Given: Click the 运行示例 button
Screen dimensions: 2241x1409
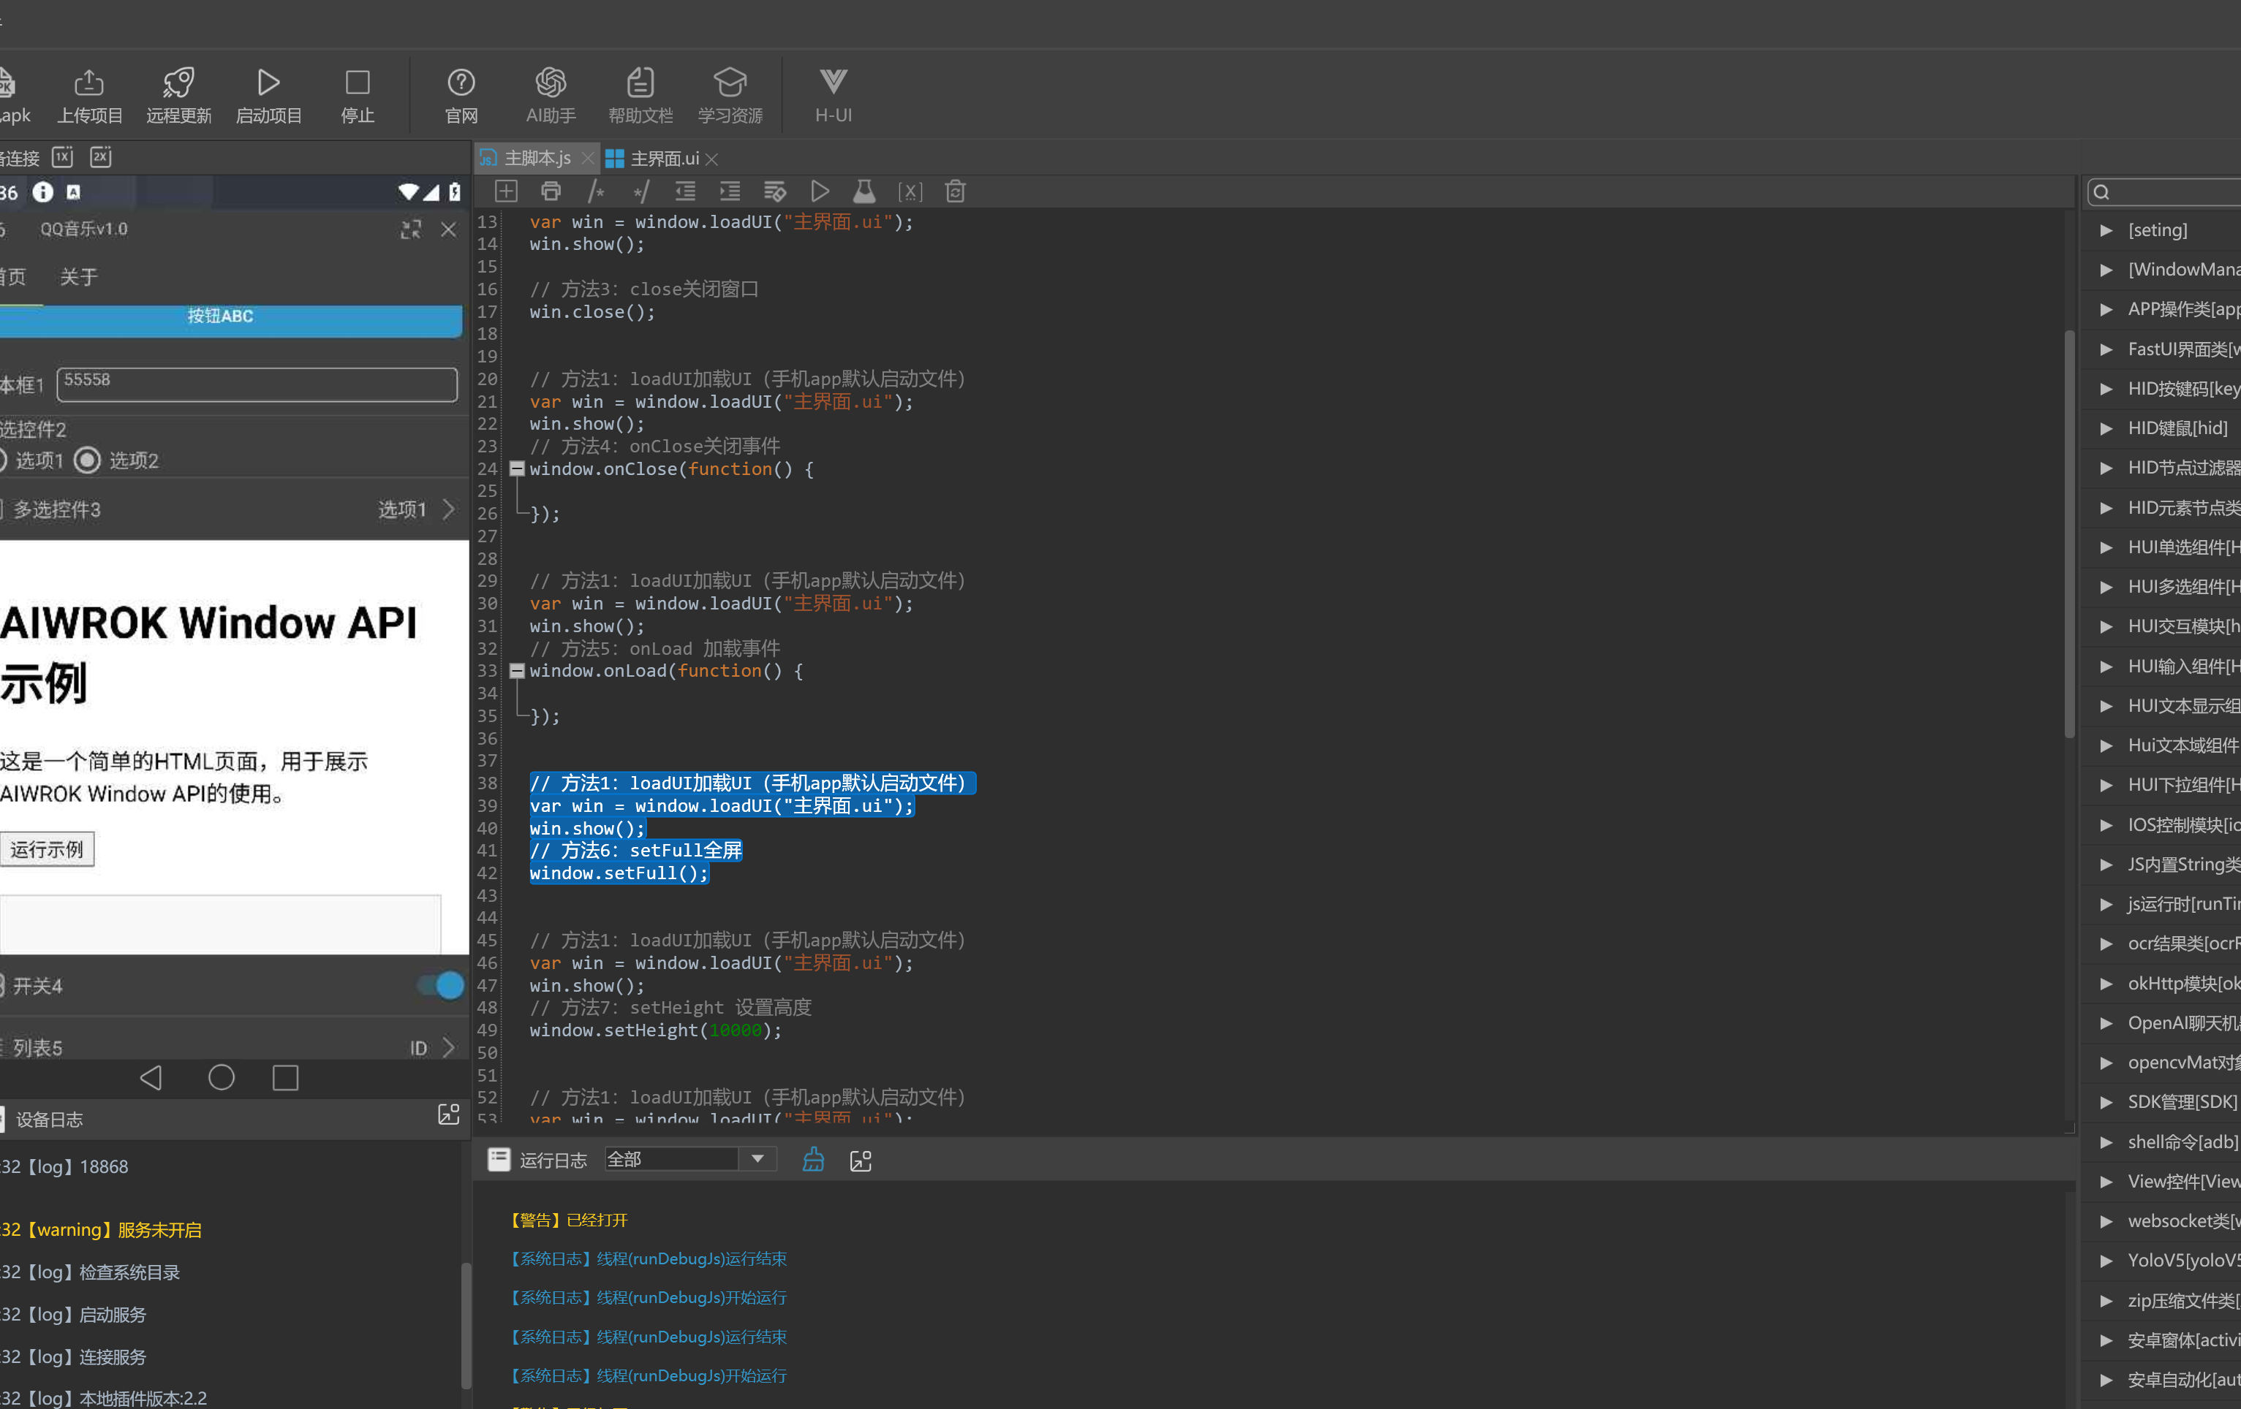Looking at the screenshot, I should pos(47,849).
